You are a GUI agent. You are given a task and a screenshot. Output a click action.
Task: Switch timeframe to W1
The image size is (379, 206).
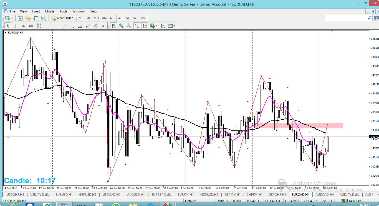tap(135, 18)
